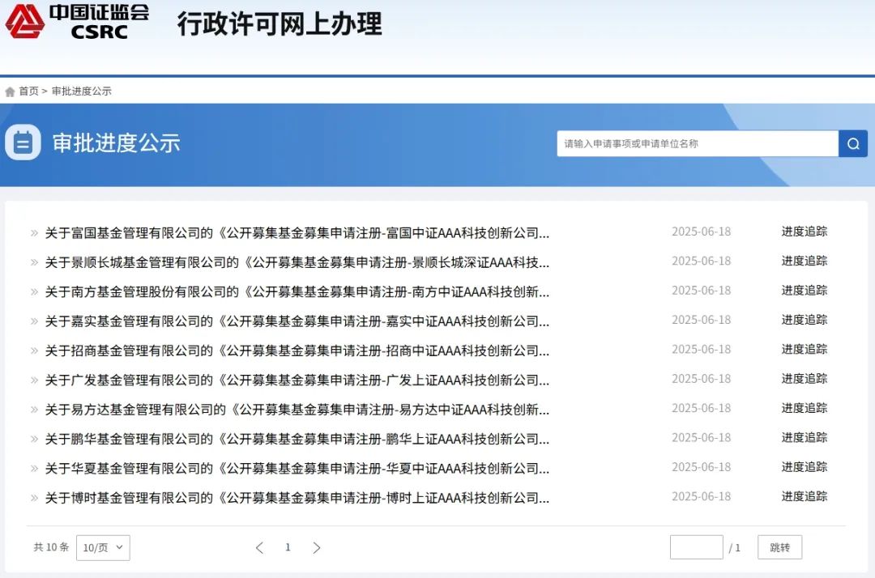Select page 1 in the pagination

coord(288,548)
